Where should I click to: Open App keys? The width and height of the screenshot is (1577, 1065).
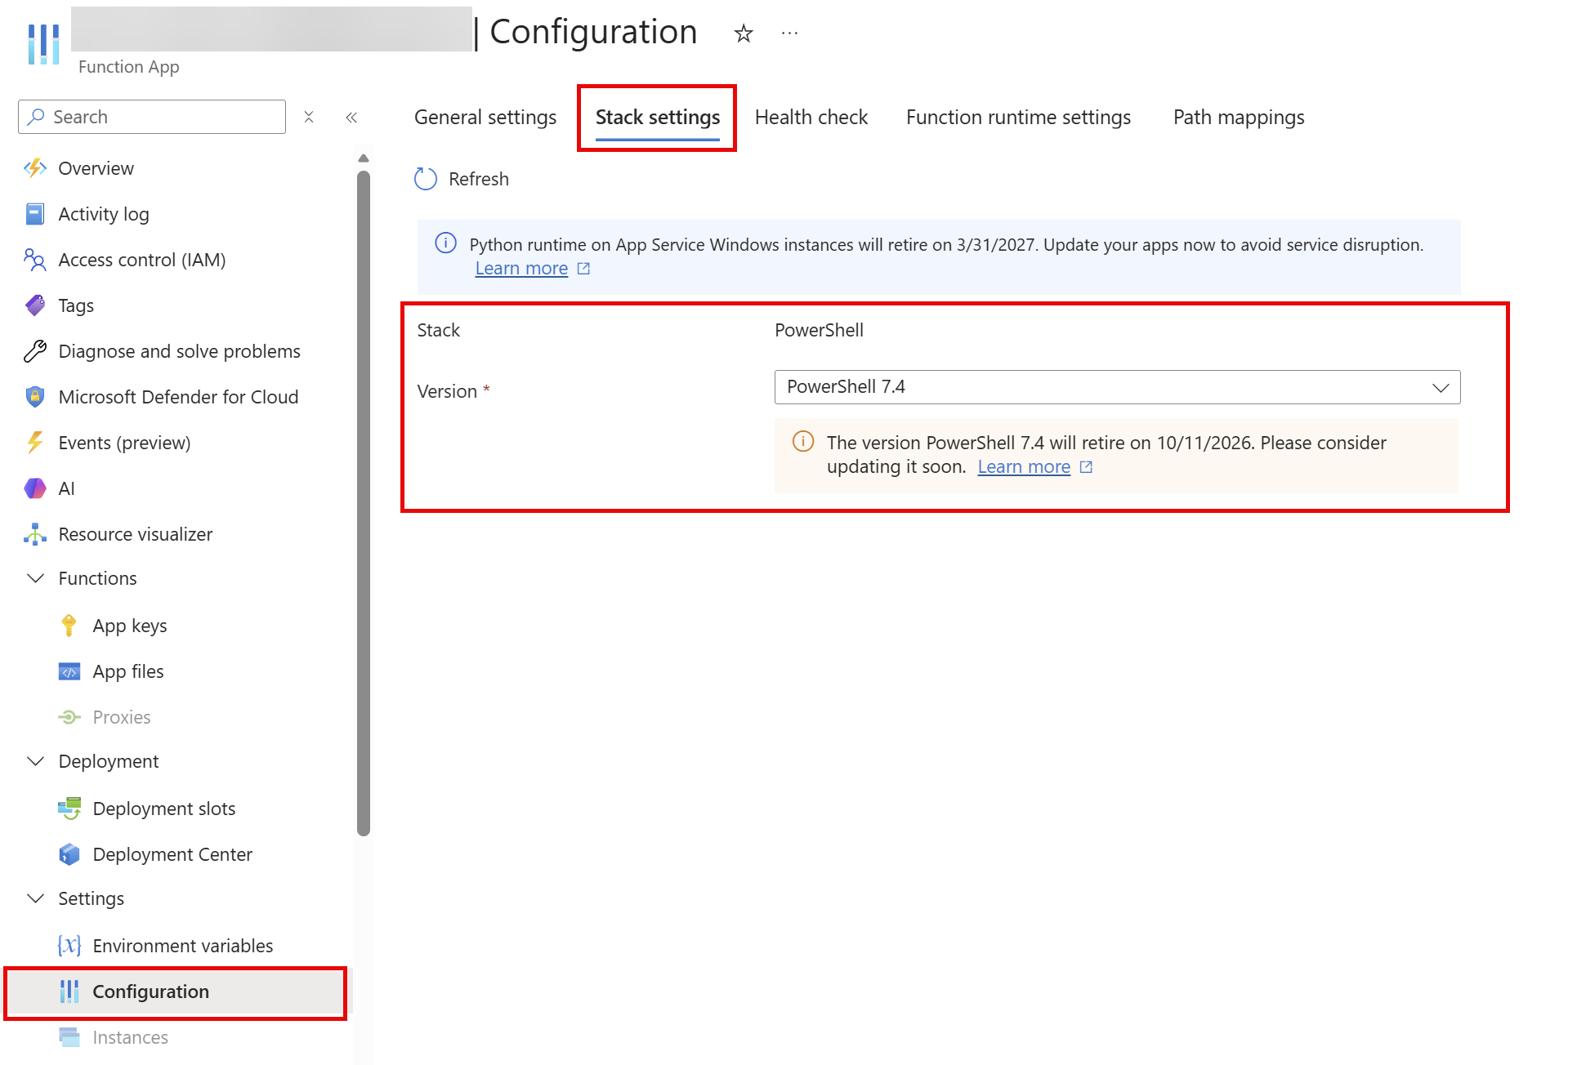pyautogui.click(x=129, y=626)
